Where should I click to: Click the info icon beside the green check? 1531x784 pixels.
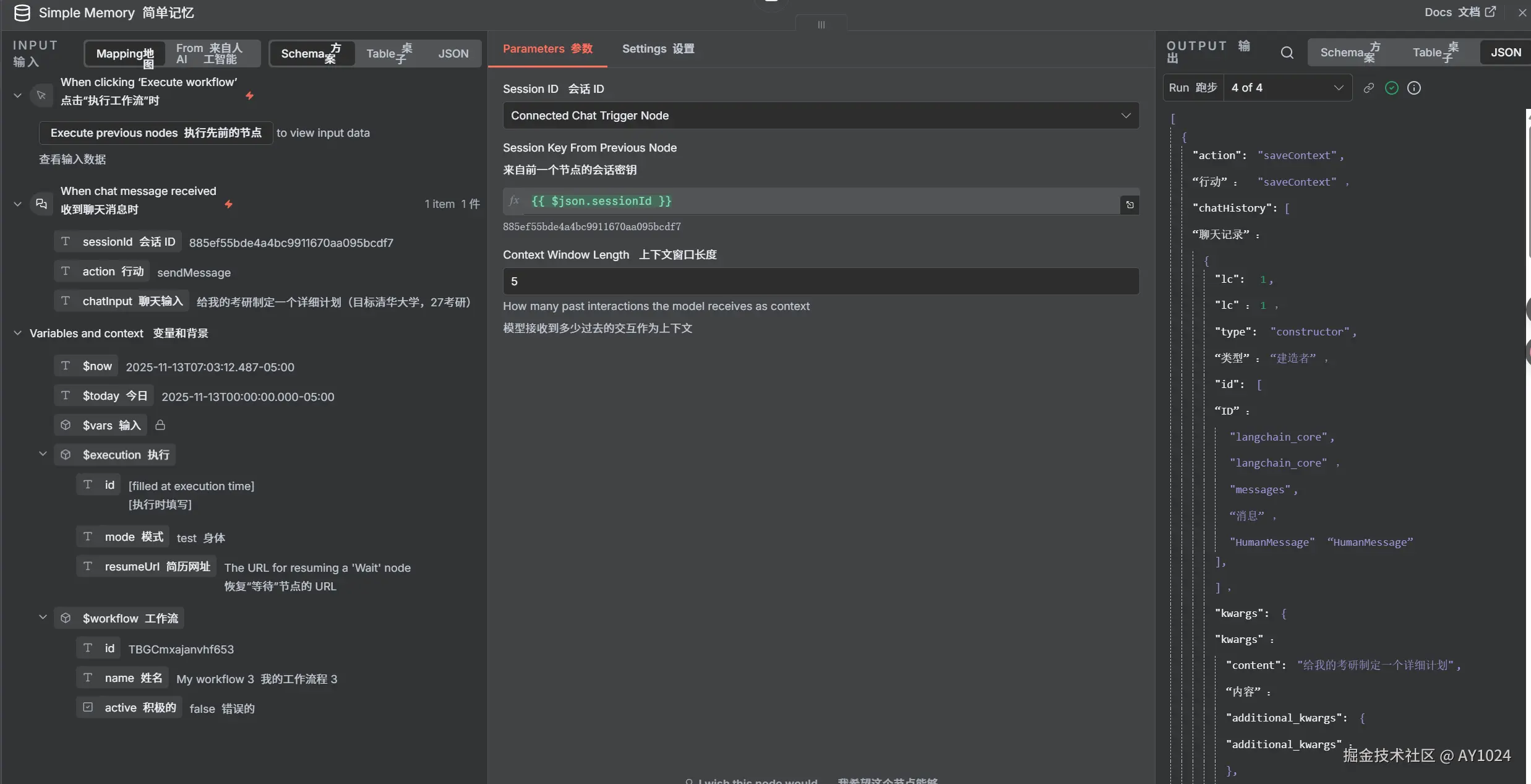(1414, 88)
